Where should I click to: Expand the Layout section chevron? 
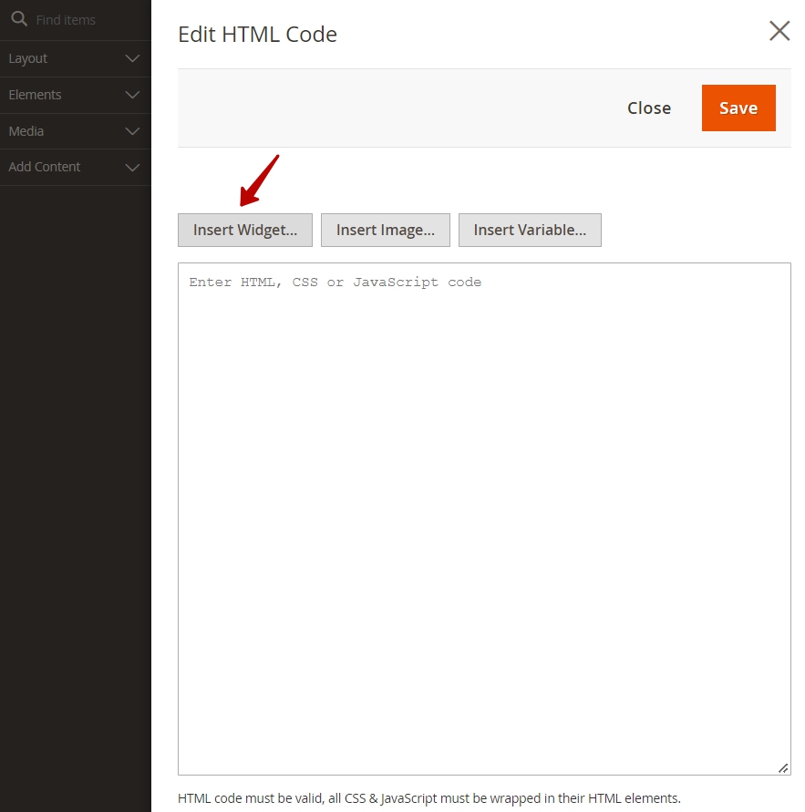(132, 58)
